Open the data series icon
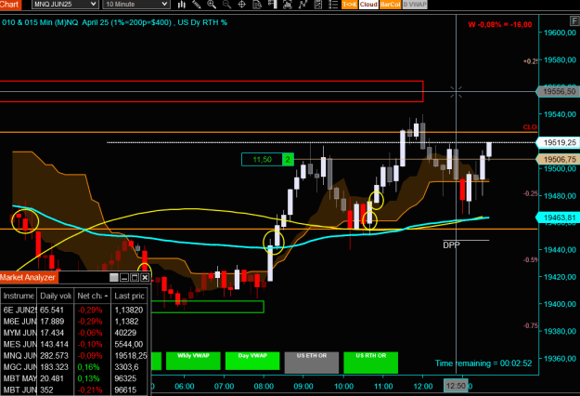 [288, 4]
